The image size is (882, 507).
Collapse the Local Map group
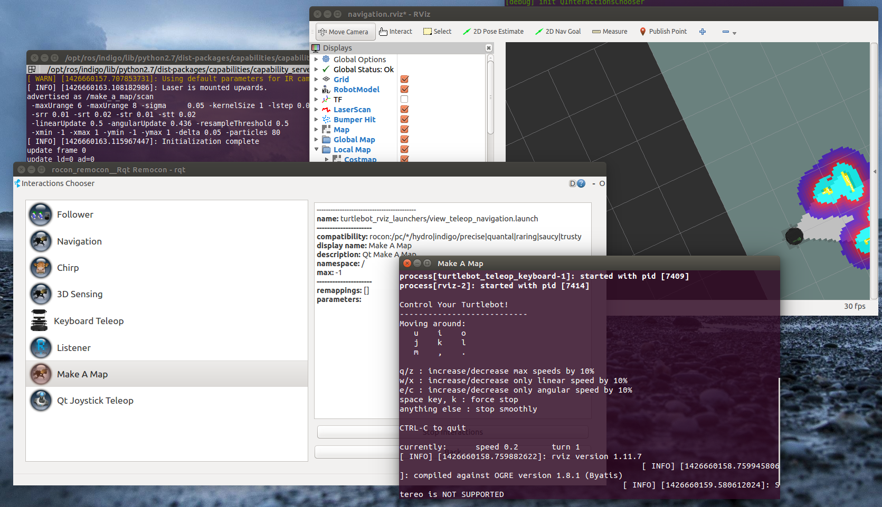pos(317,150)
